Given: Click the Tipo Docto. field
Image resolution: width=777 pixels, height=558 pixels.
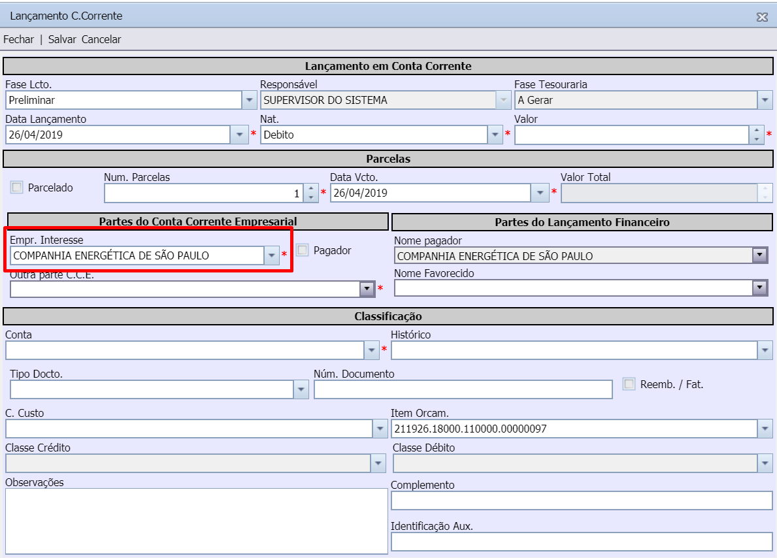Looking at the screenshot, I should coord(152,389).
